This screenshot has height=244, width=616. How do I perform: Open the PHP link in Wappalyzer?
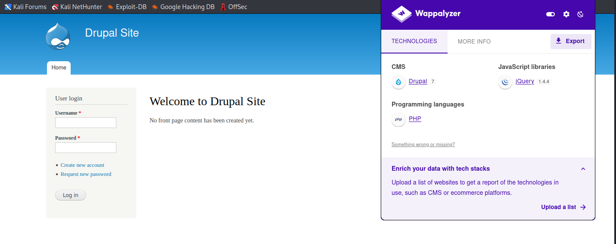point(415,119)
